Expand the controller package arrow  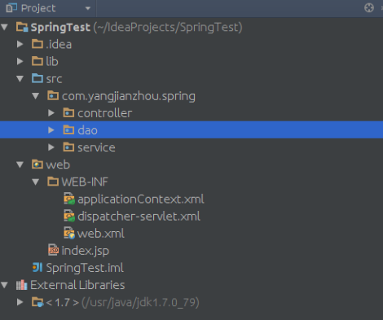[x=51, y=113]
